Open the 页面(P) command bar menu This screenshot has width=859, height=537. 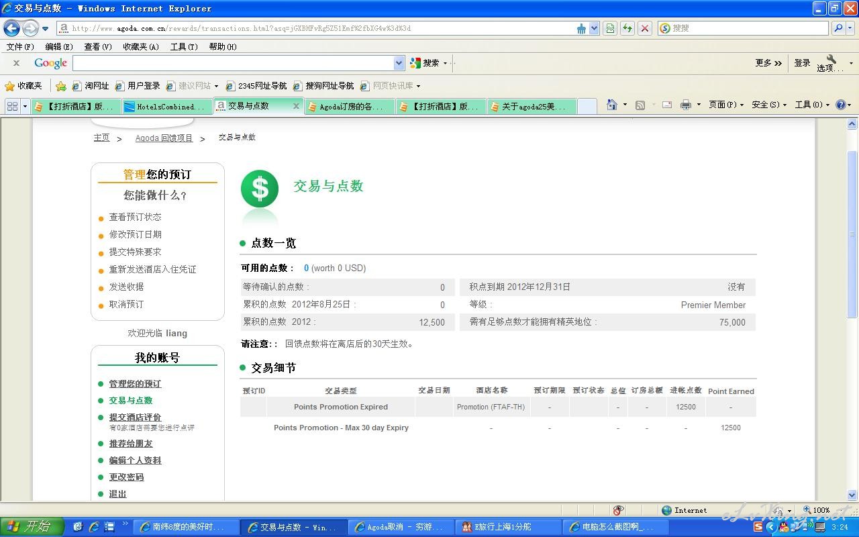726,105
